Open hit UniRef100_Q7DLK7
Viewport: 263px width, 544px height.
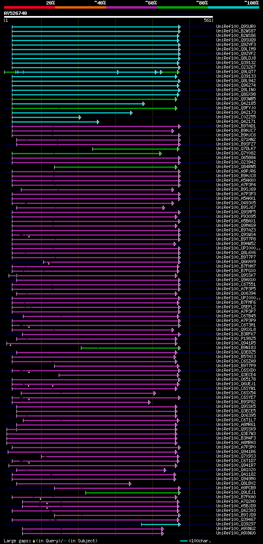[x=236, y=149]
